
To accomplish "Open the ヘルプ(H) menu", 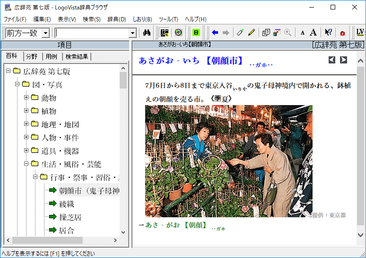I will coord(196,19).
